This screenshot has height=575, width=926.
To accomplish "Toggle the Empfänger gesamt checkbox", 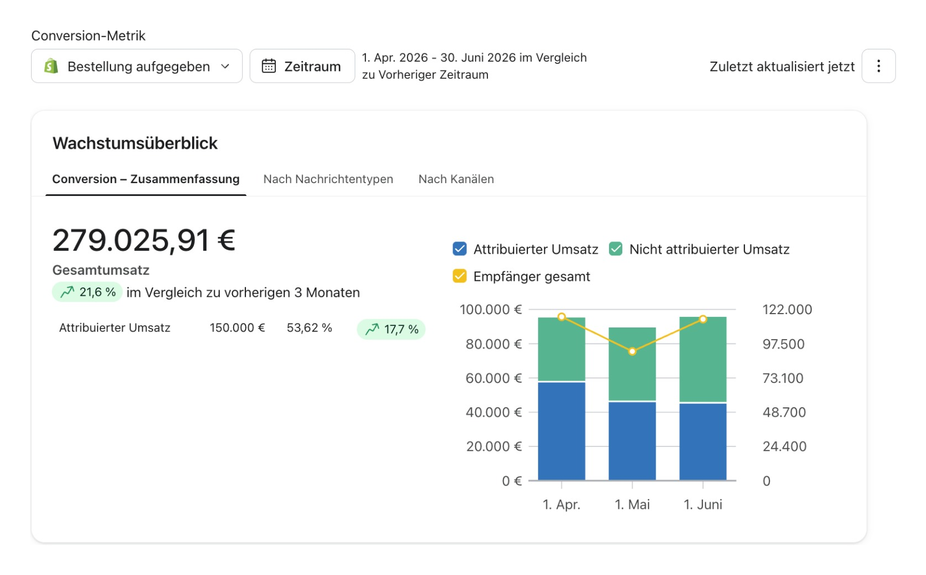I will coord(460,276).
